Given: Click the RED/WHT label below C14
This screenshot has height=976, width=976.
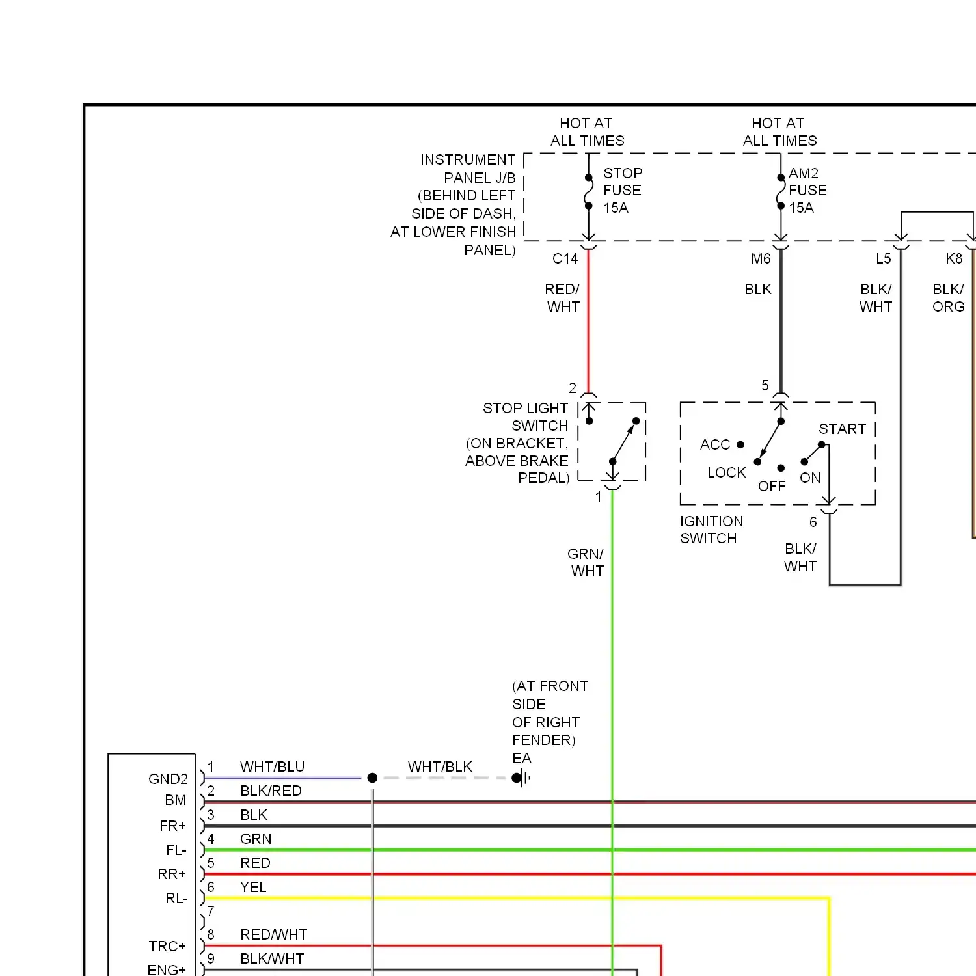Looking at the screenshot, I should 563,298.
